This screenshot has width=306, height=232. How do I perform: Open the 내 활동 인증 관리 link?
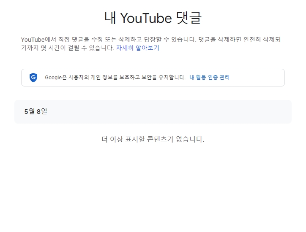(x=209, y=77)
